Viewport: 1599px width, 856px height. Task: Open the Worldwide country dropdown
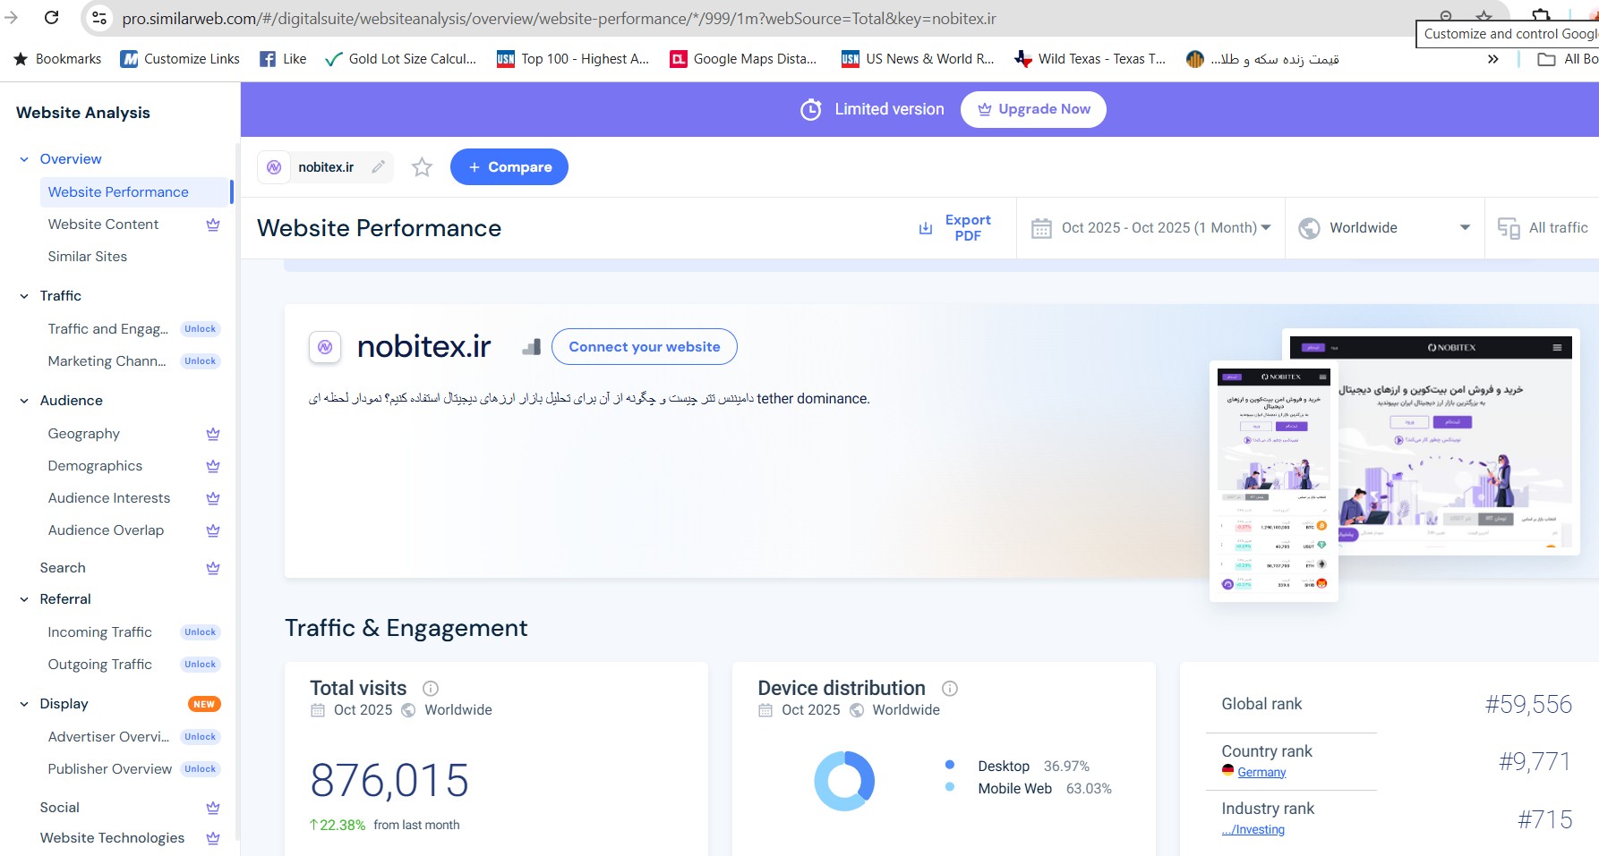click(1384, 228)
